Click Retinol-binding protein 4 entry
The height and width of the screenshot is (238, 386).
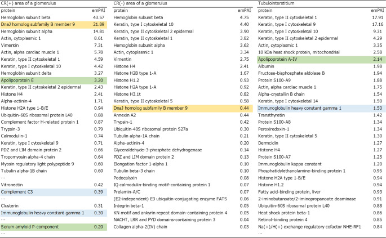[x=282, y=219]
